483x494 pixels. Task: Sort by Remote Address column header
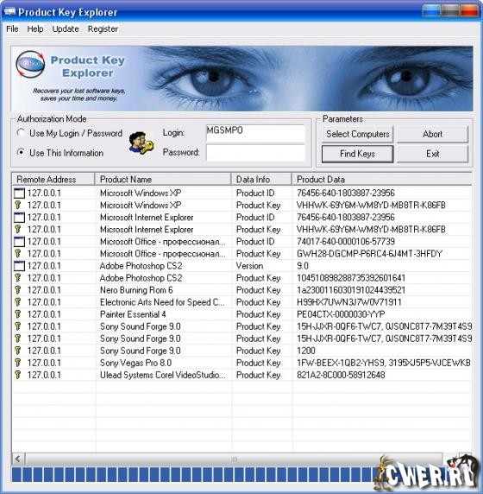(x=53, y=180)
